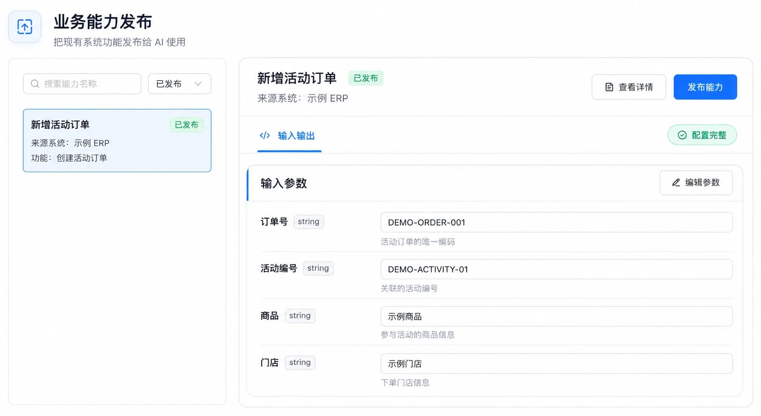Switch to the 输入输出 tab

click(289, 135)
